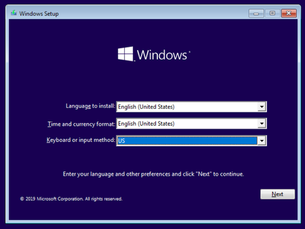Click the "Time and currency format:" label

pyautogui.click(x=81, y=124)
